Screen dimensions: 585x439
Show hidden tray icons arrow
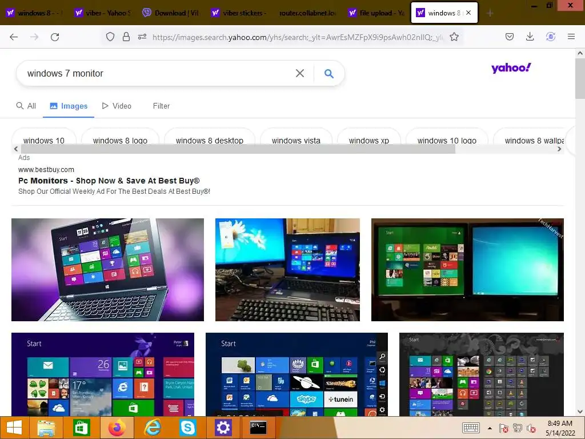pos(490,428)
